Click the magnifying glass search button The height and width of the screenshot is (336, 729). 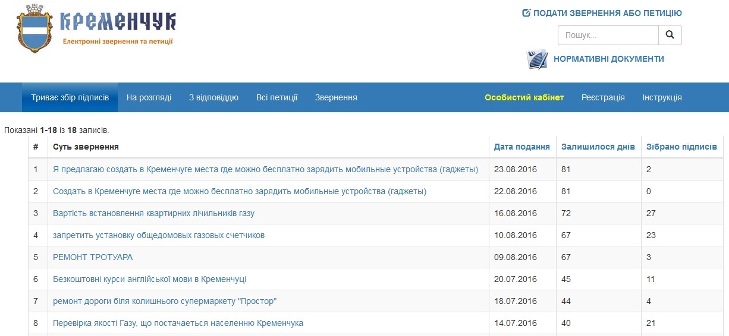[670, 35]
